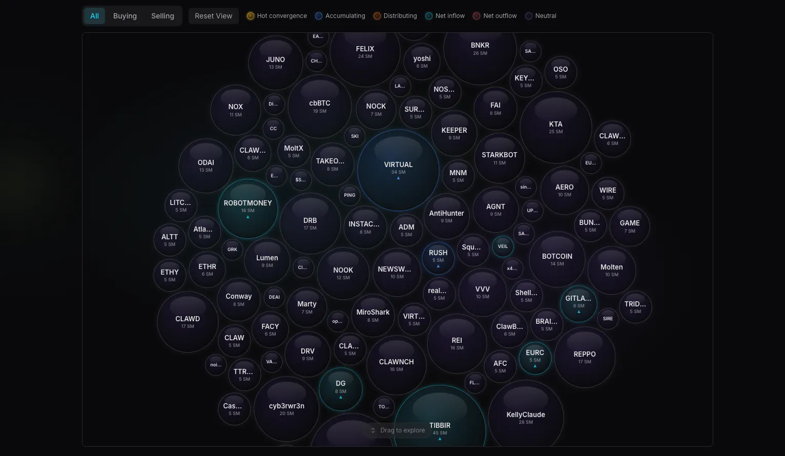The image size is (785, 456).
Task: Click the NOOK 12 SM bubble
Action: click(343, 274)
